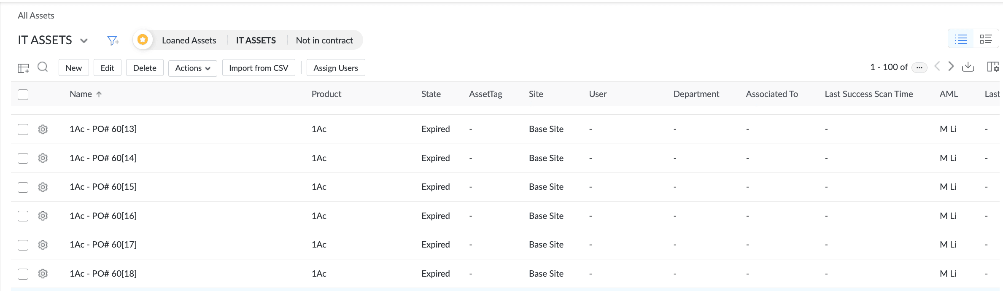Select checkbox for 1Ac - PO# 60[18]

click(x=23, y=274)
